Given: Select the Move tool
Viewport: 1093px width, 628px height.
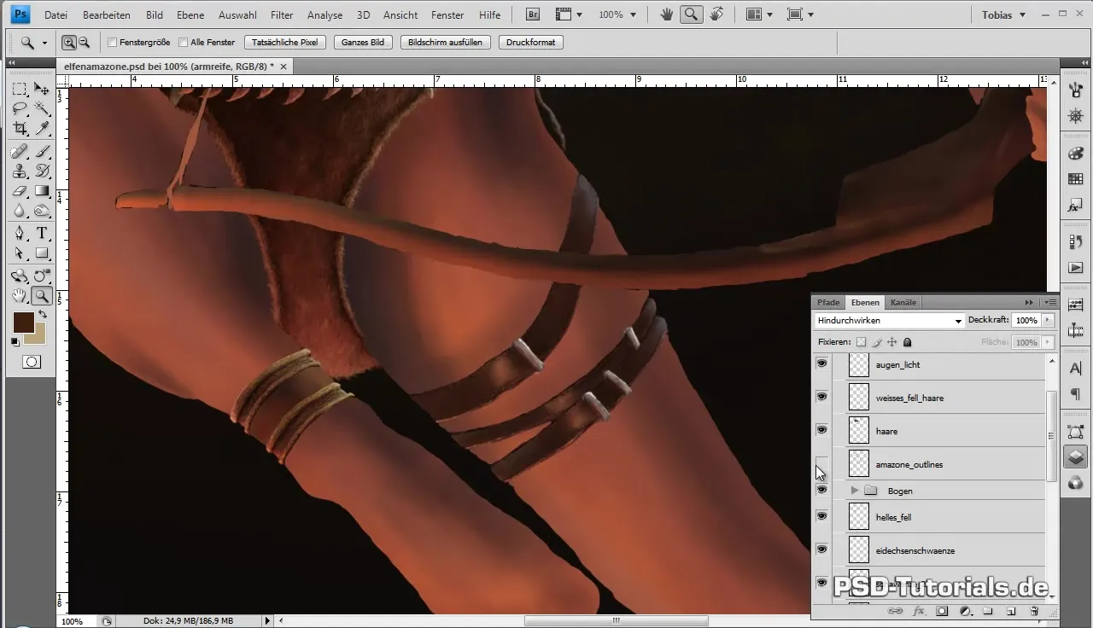Looking at the screenshot, I should pyautogui.click(x=41, y=89).
